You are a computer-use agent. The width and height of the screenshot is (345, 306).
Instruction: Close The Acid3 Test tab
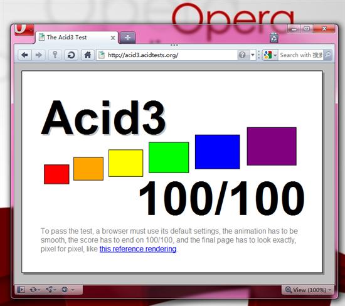(113, 38)
